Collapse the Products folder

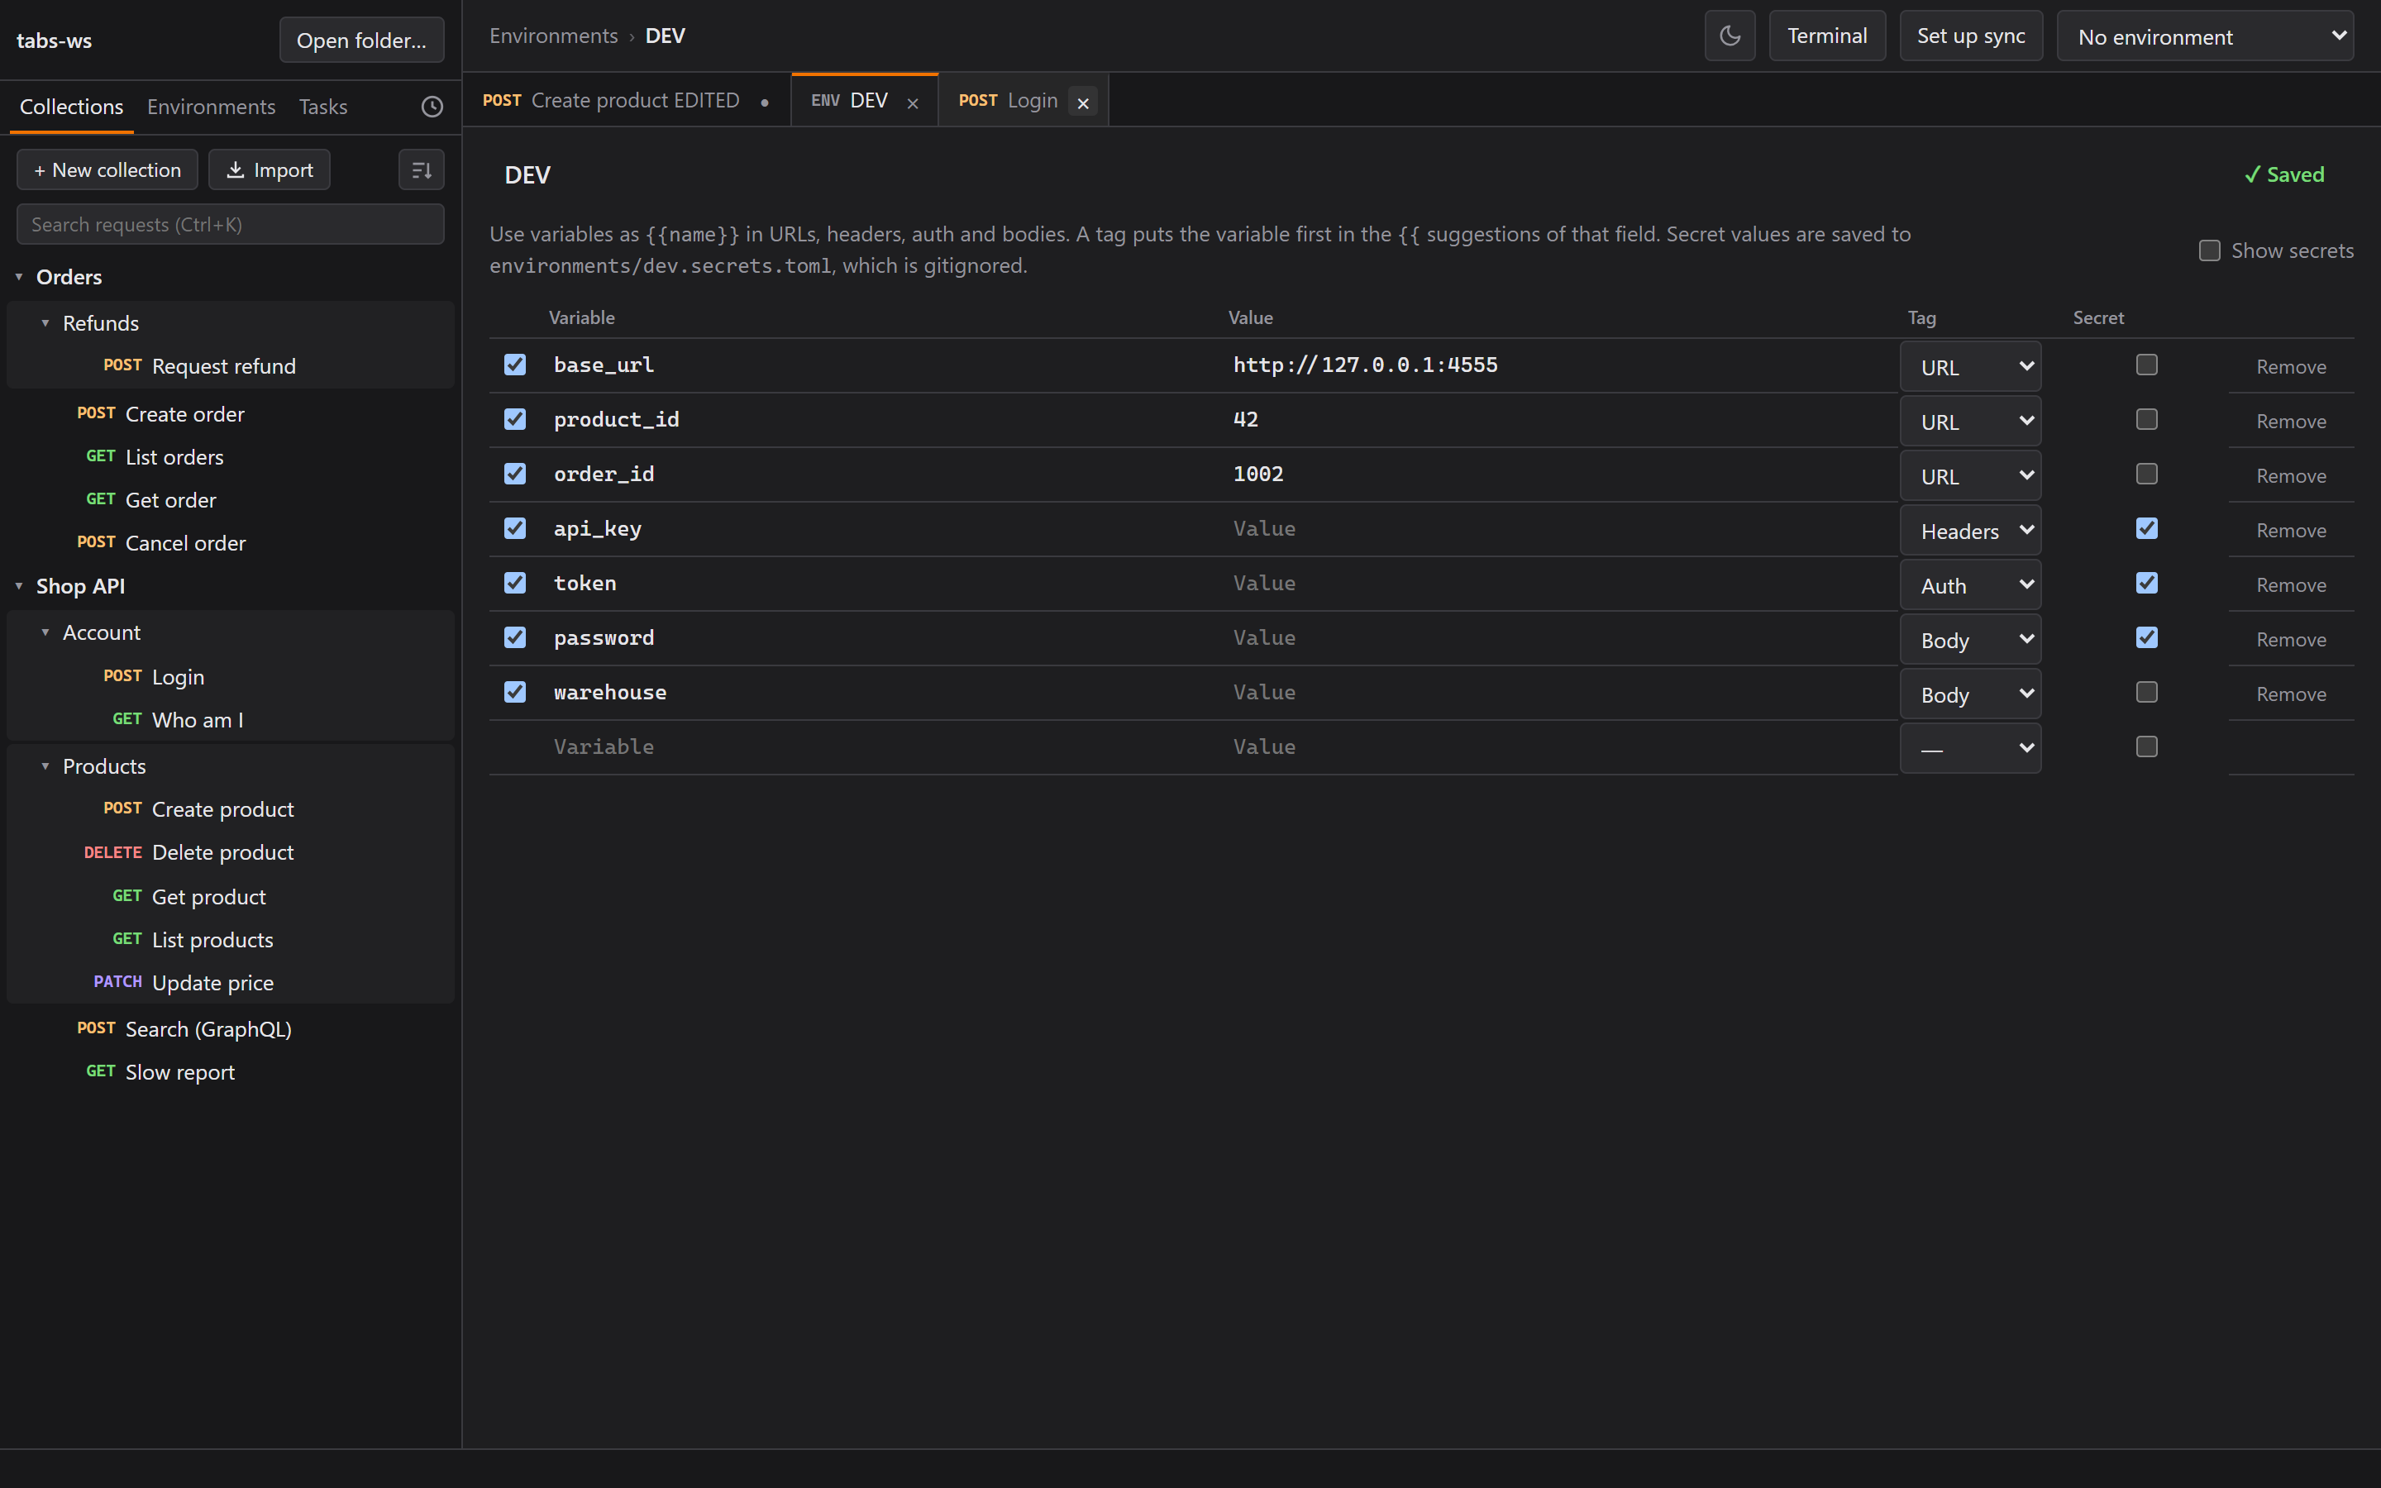click(45, 765)
